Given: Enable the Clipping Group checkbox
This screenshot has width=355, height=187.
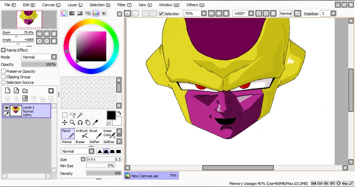Looking at the screenshot, I should 3,77.
